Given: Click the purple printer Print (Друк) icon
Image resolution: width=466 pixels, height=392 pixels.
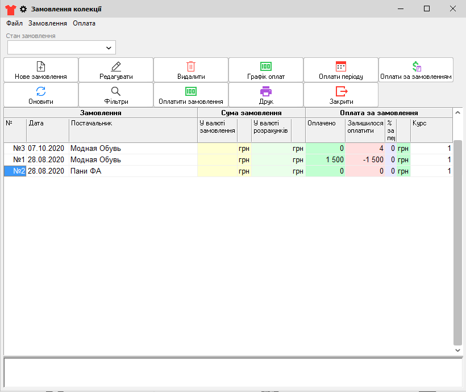Looking at the screenshot, I should (266, 91).
